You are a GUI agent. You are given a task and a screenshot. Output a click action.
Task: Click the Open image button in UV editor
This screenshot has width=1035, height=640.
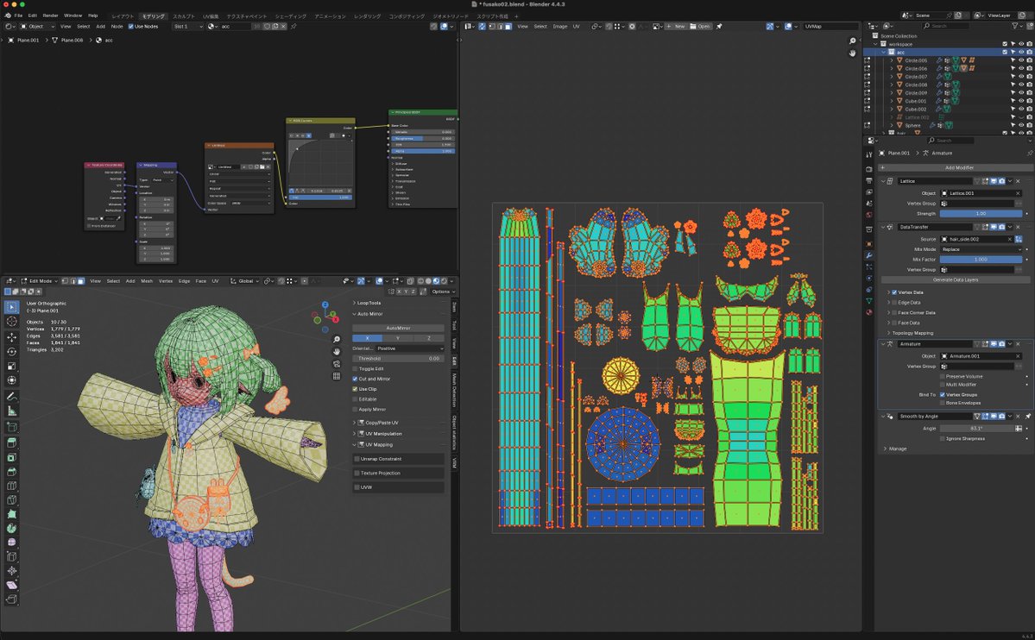[x=700, y=27]
